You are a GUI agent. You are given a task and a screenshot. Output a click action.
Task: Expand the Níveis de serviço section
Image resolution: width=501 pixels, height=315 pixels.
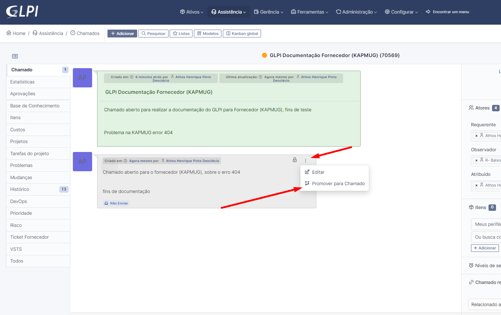(485, 265)
